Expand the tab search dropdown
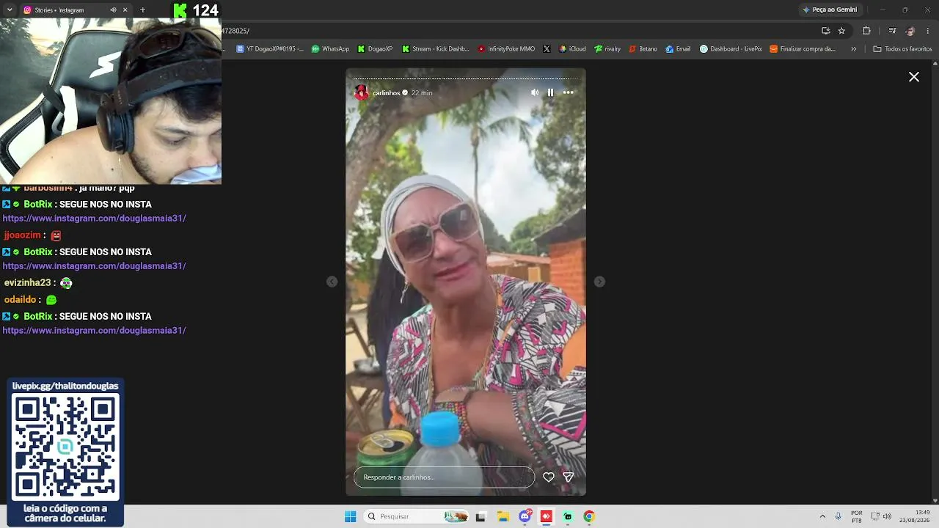This screenshot has height=528, width=939. pyautogui.click(x=10, y=10)
